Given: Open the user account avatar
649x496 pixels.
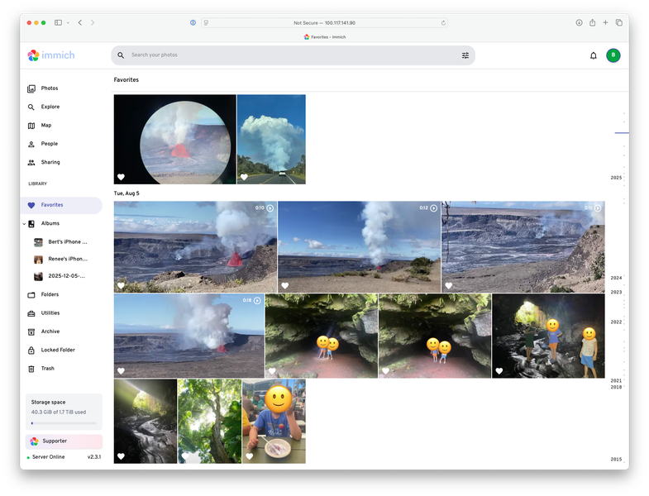Looking at the screenshot, I should click(613, 55).
